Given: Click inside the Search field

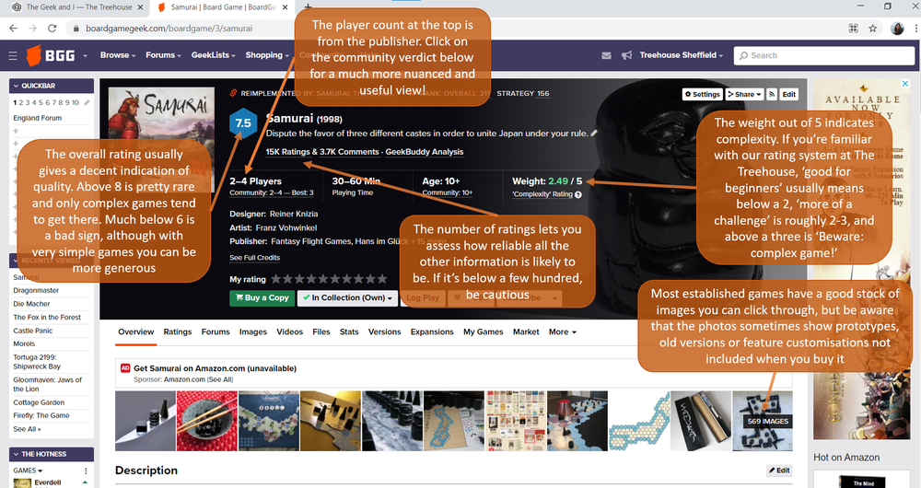Looking at the screenshot, I should (x=824, y=55).
